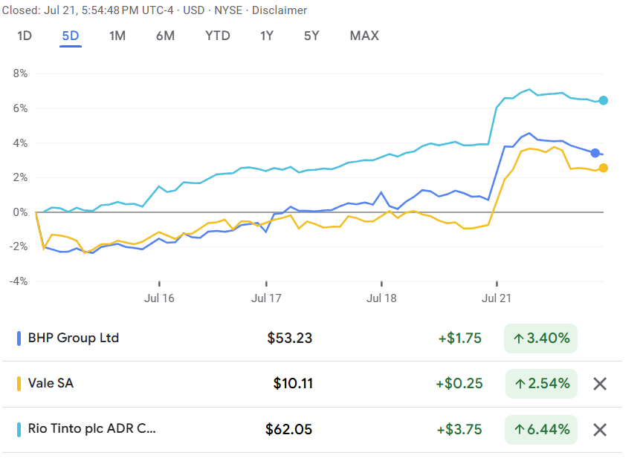Click the Jul 18 date label
643x458 pixels.
coord(381,298)
